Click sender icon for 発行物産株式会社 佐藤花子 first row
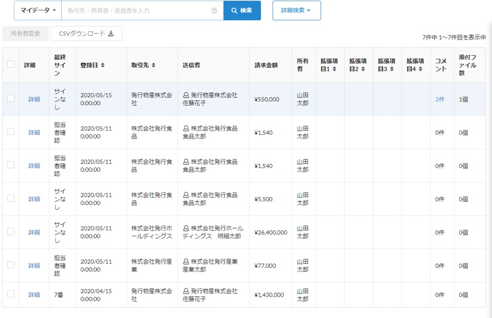 (x=186, y=96)
